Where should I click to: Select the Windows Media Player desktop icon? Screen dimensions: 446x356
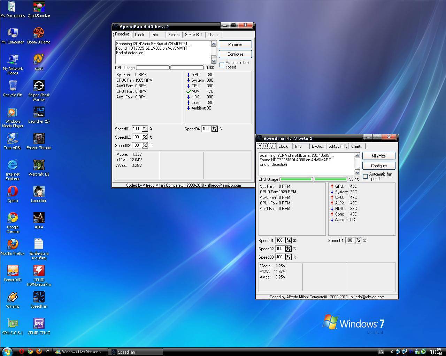point(13,117)
